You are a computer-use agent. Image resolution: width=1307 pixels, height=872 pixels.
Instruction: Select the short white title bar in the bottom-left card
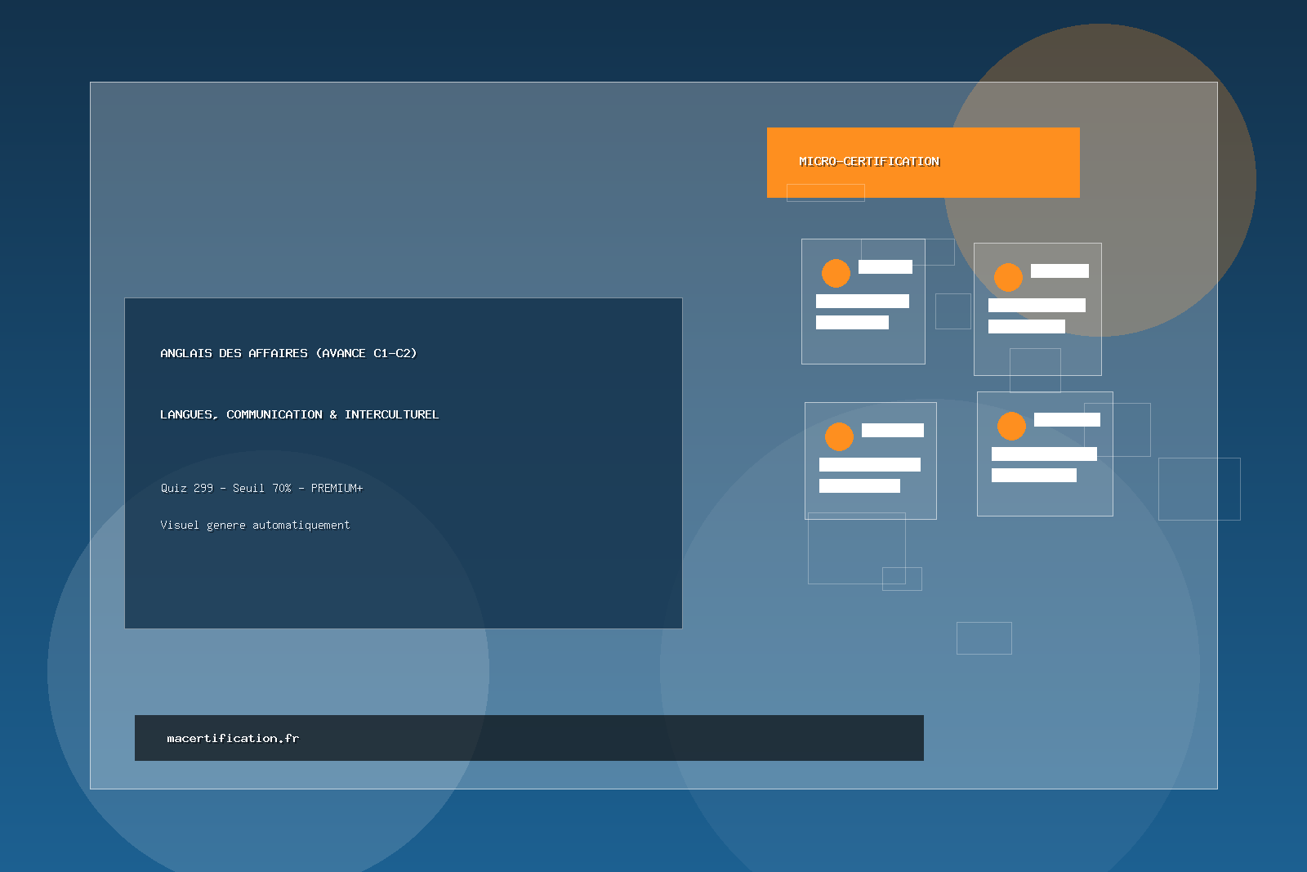click(x=892, y=430)
